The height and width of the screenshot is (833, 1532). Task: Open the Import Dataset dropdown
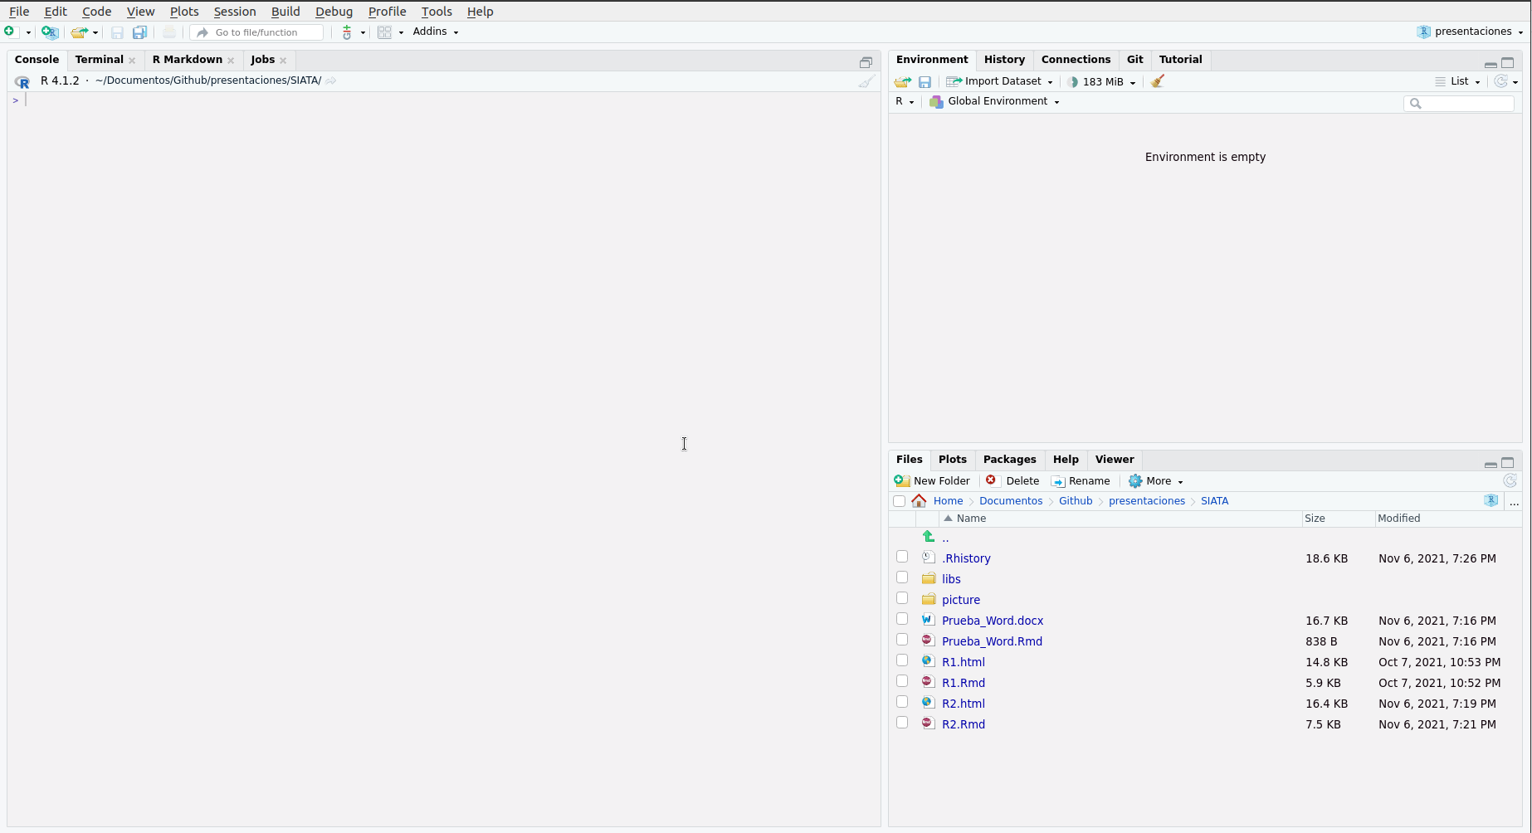[1000, 81]
